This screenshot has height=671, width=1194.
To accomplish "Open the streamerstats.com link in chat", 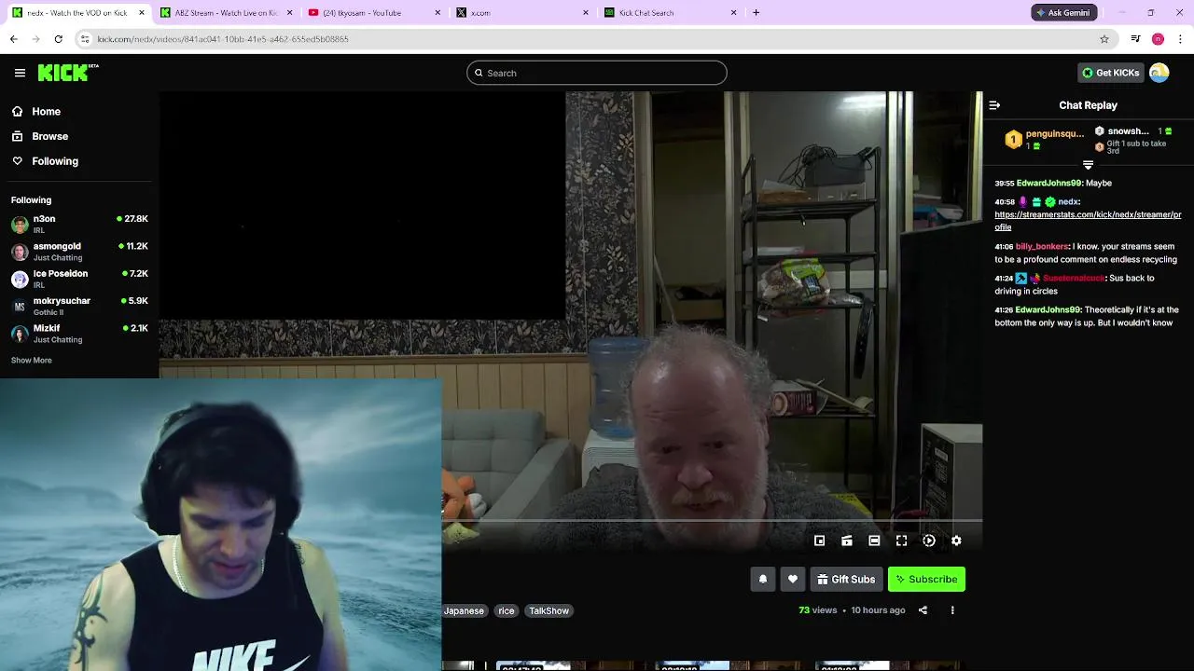I will 1088,220.
